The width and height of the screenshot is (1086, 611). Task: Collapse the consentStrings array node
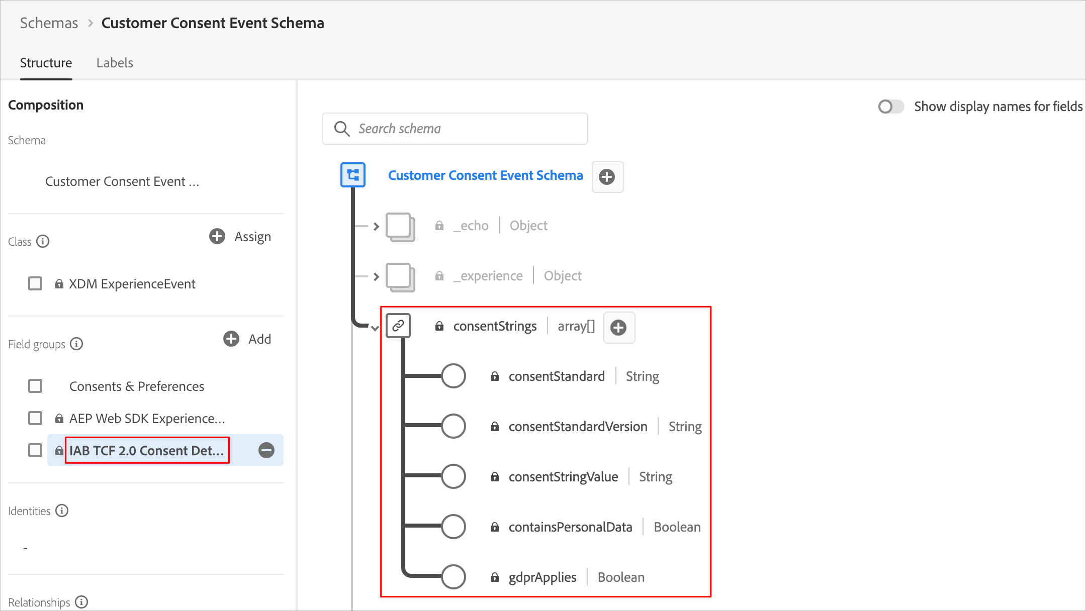click(375, 328)
